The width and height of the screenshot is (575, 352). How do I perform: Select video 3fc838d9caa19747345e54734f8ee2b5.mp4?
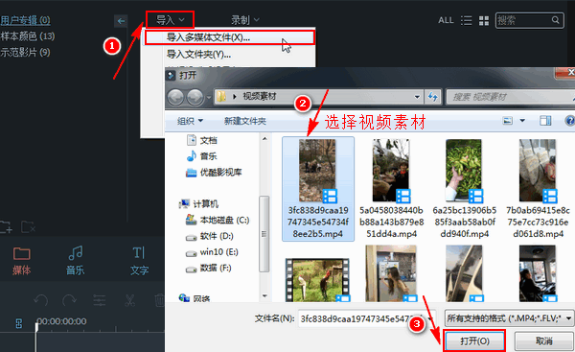coord(318,189)
